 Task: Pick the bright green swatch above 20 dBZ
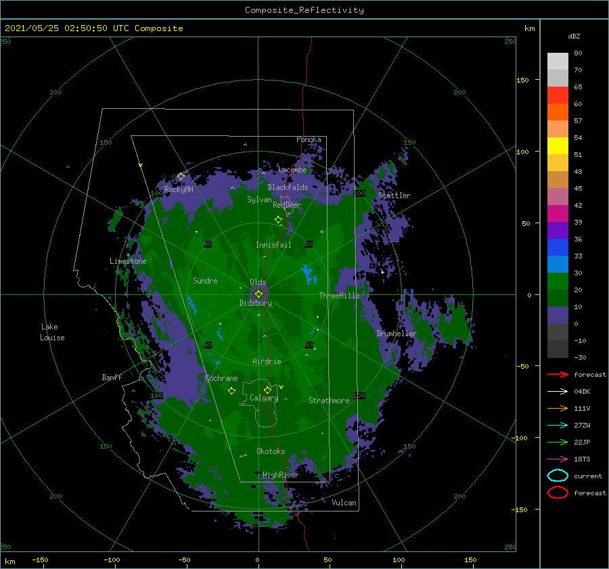[558, 281]
